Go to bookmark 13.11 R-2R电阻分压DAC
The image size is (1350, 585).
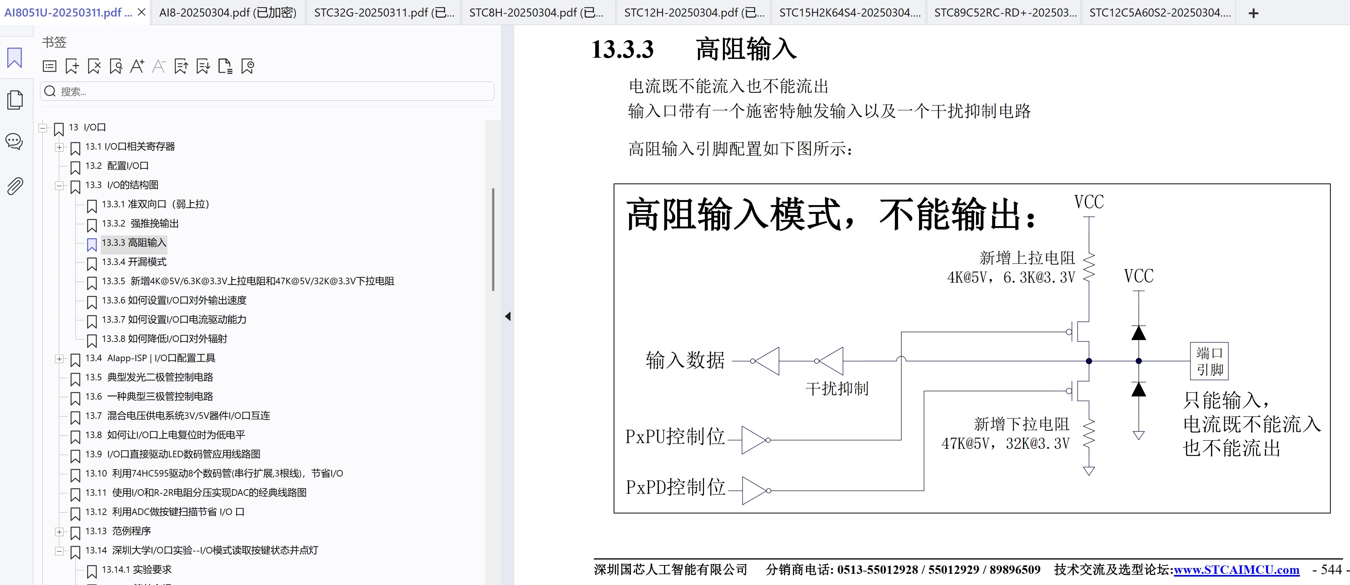196,493
